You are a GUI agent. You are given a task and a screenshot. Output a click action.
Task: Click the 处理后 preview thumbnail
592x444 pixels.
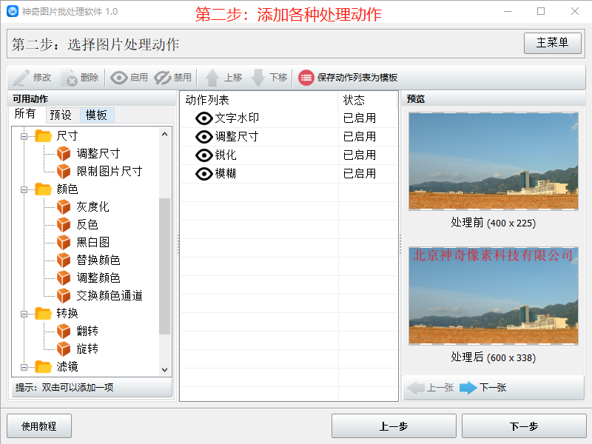pos(494,294)
